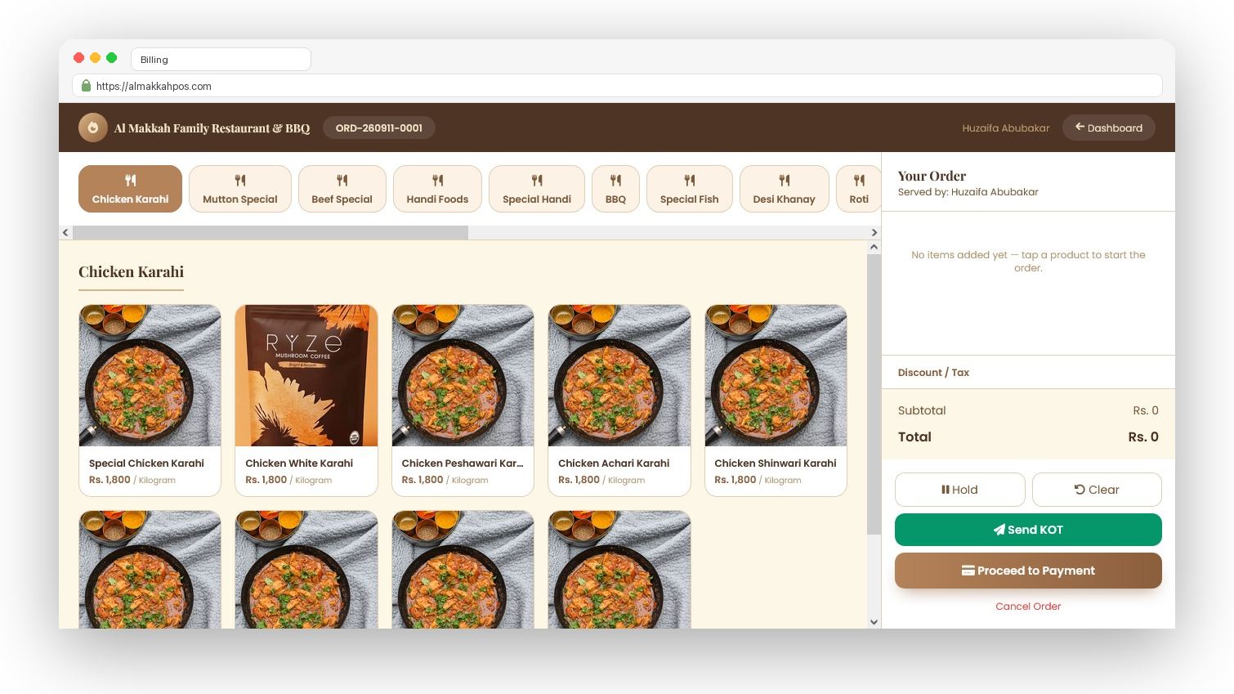This screenshot has height=694, width=1234.
Task: Add Chicken White Karahi to order
Action: [x=306, y=401]
